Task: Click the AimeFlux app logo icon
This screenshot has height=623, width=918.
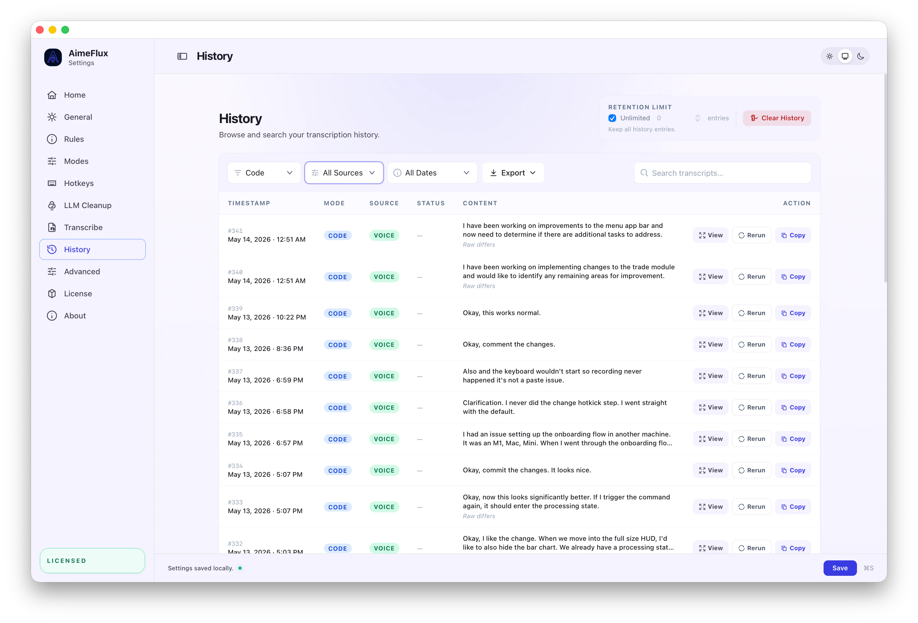Action: (53, 57)
